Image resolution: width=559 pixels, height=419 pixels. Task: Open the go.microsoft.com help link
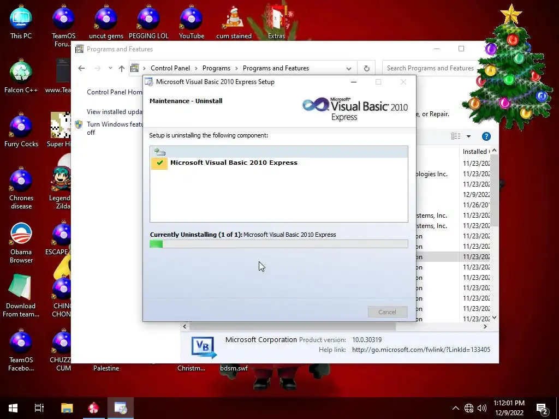(x=421, y=350)
